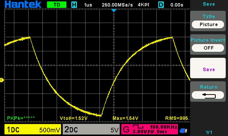
Task: Click the 250.00MSa/s sample rate readout
Action: 117,5
